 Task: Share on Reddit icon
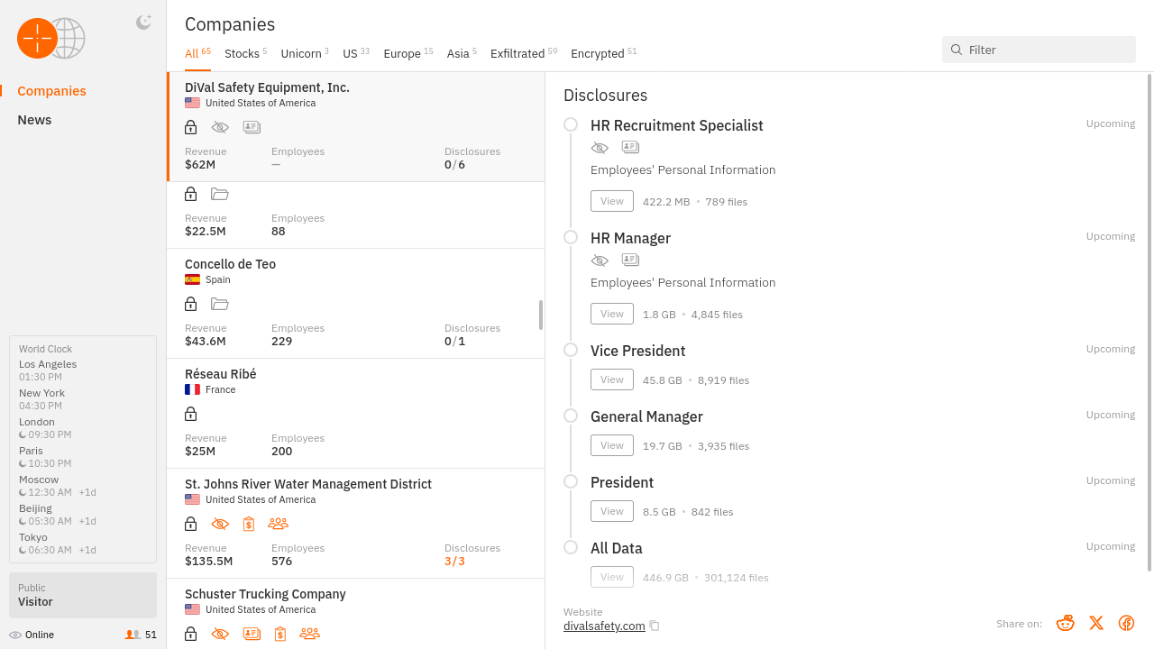click(x=1066, y=623)
